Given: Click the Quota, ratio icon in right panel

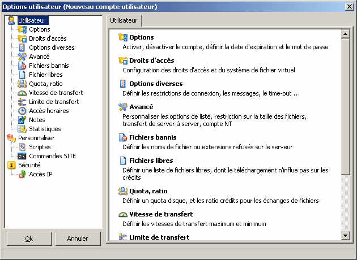Looking at the screenshot, I should [123, 191].
